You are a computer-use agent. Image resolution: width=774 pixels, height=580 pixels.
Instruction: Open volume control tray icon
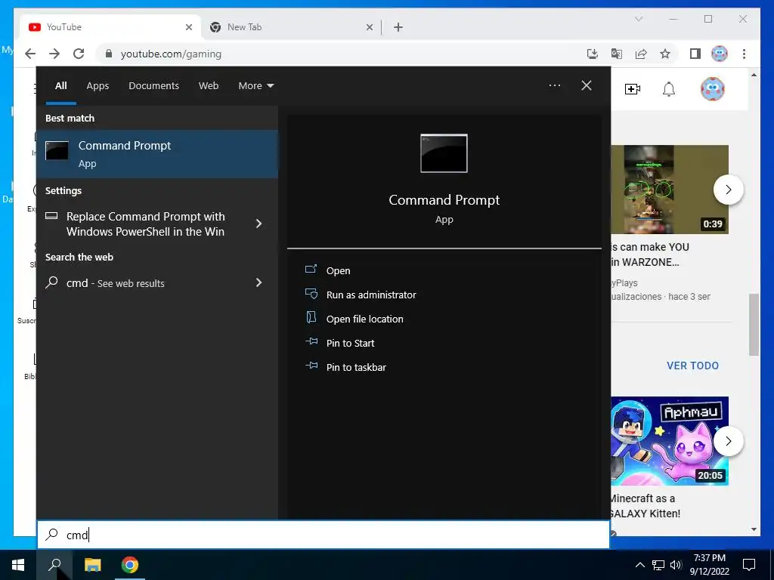pos(676,565)
